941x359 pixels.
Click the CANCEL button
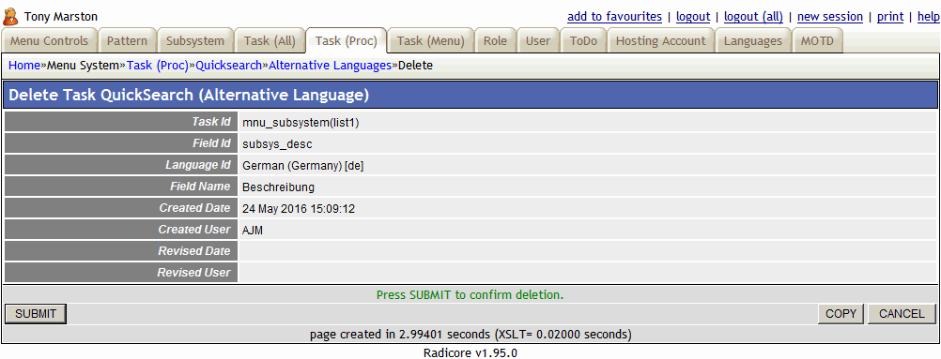[x=902, y=313]
